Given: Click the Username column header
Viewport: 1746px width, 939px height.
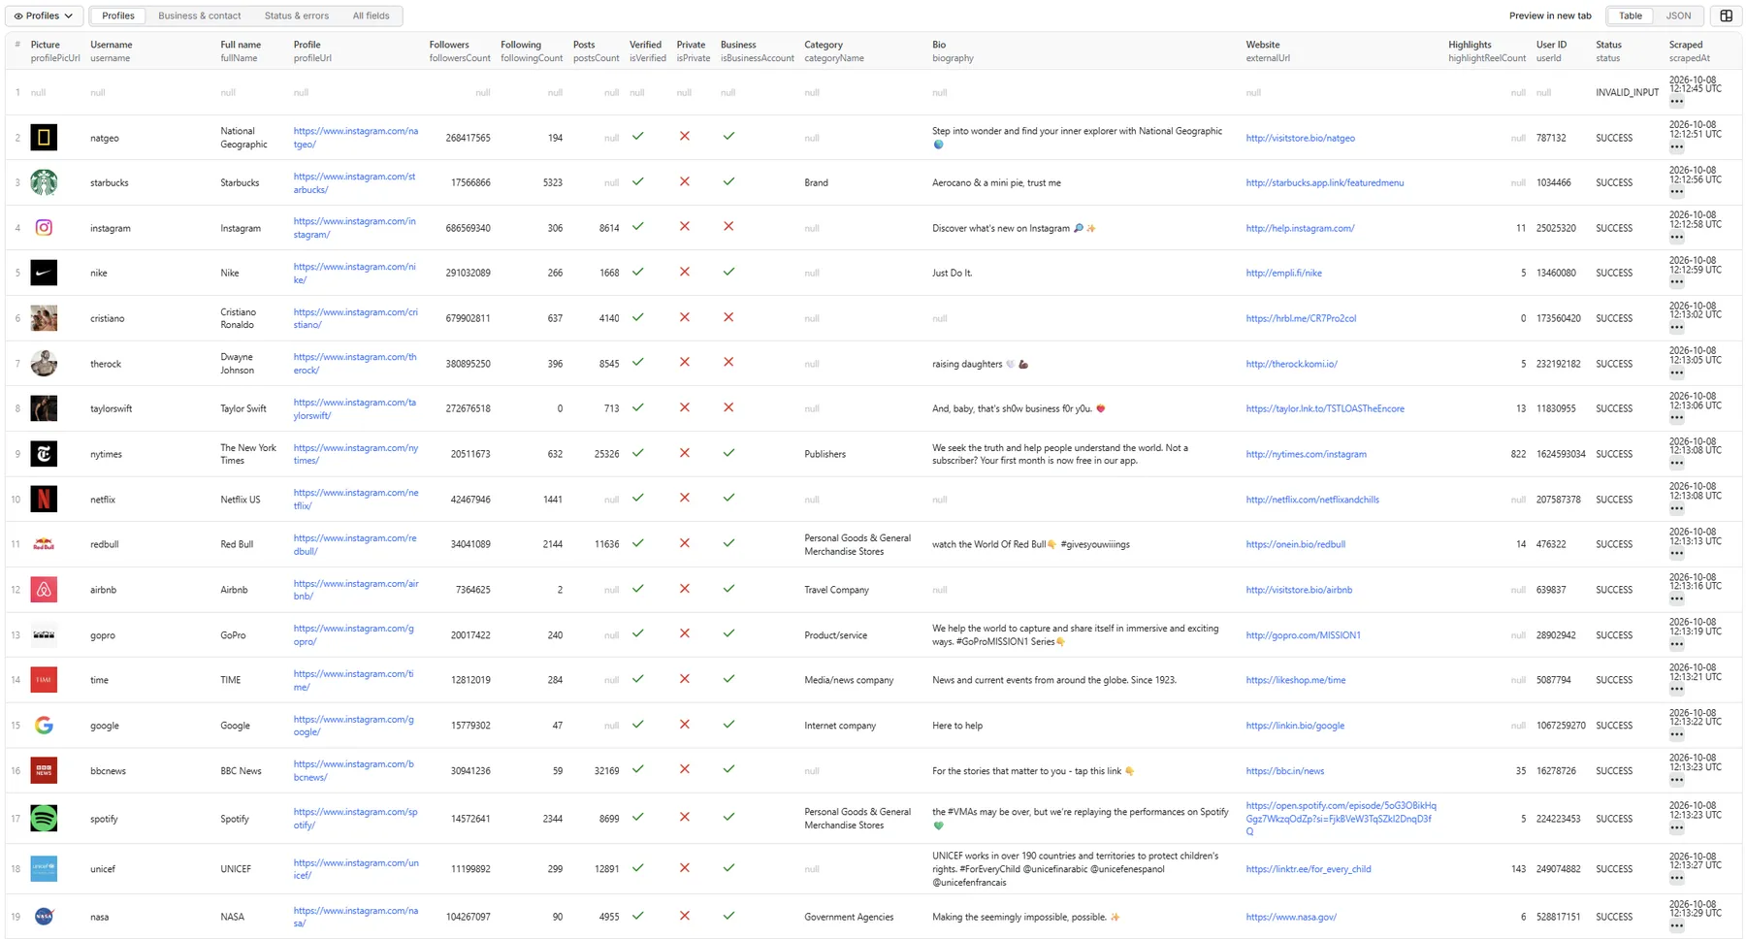Looking at the screenshot, I should (x=111, y=50).
